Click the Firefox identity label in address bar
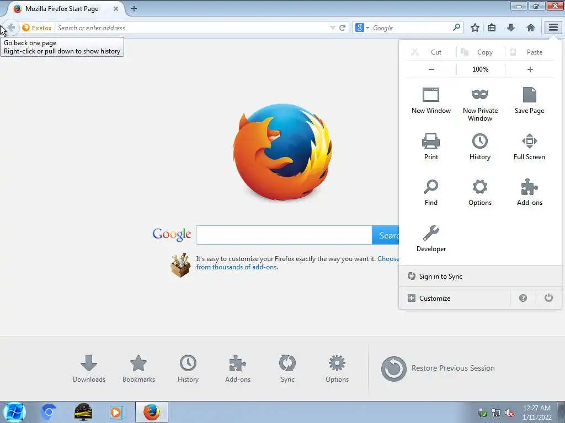Viewport: 565px width, 423px height. pos(37,28)
